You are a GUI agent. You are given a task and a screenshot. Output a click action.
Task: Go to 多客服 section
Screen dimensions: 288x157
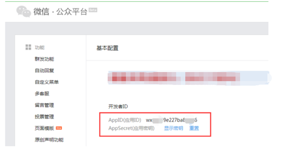42,94
